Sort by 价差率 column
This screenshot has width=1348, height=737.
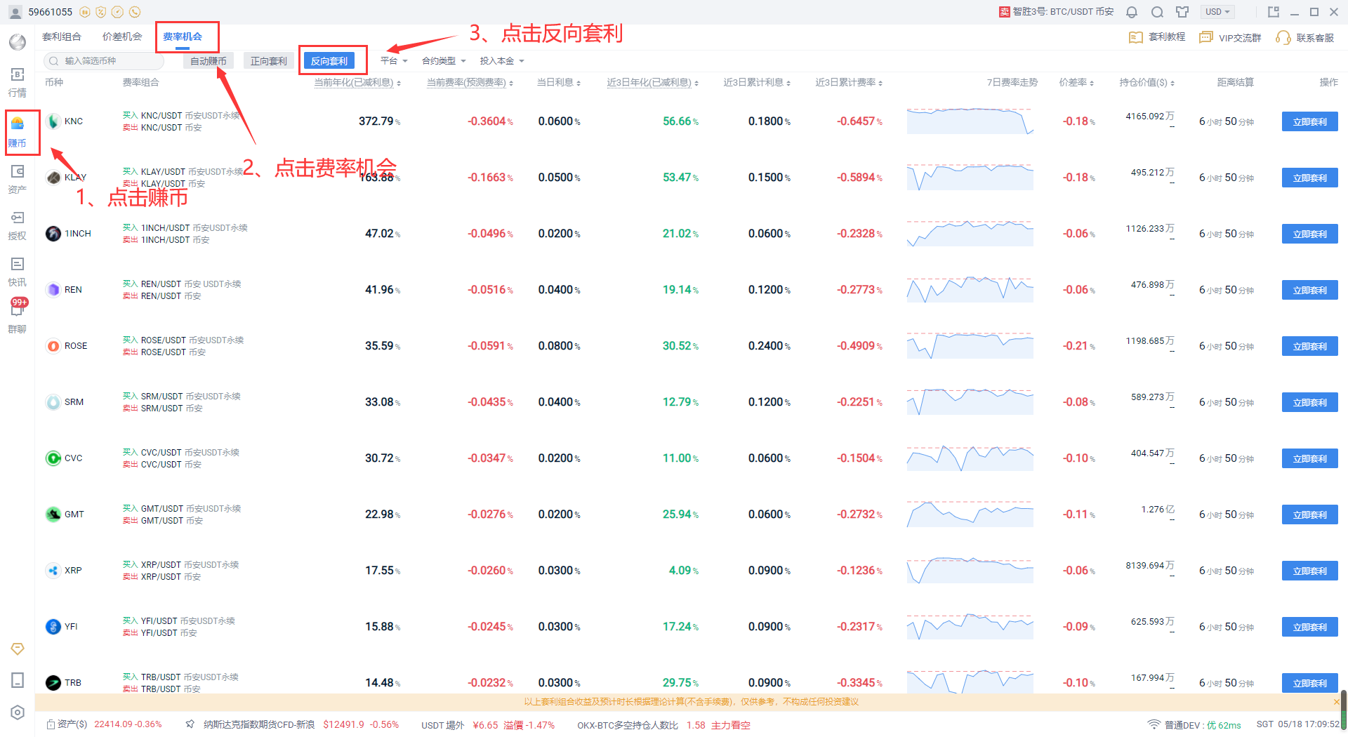point(1076,83)
